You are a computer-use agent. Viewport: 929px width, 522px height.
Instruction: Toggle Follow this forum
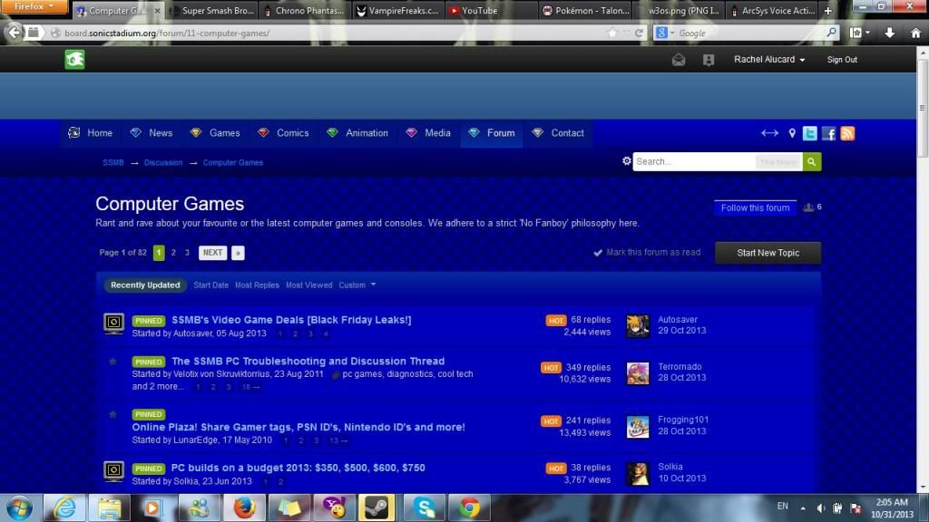(755, 208)
